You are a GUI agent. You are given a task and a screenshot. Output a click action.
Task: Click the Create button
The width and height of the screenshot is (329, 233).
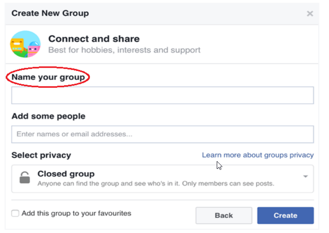[x=285, y=216]
